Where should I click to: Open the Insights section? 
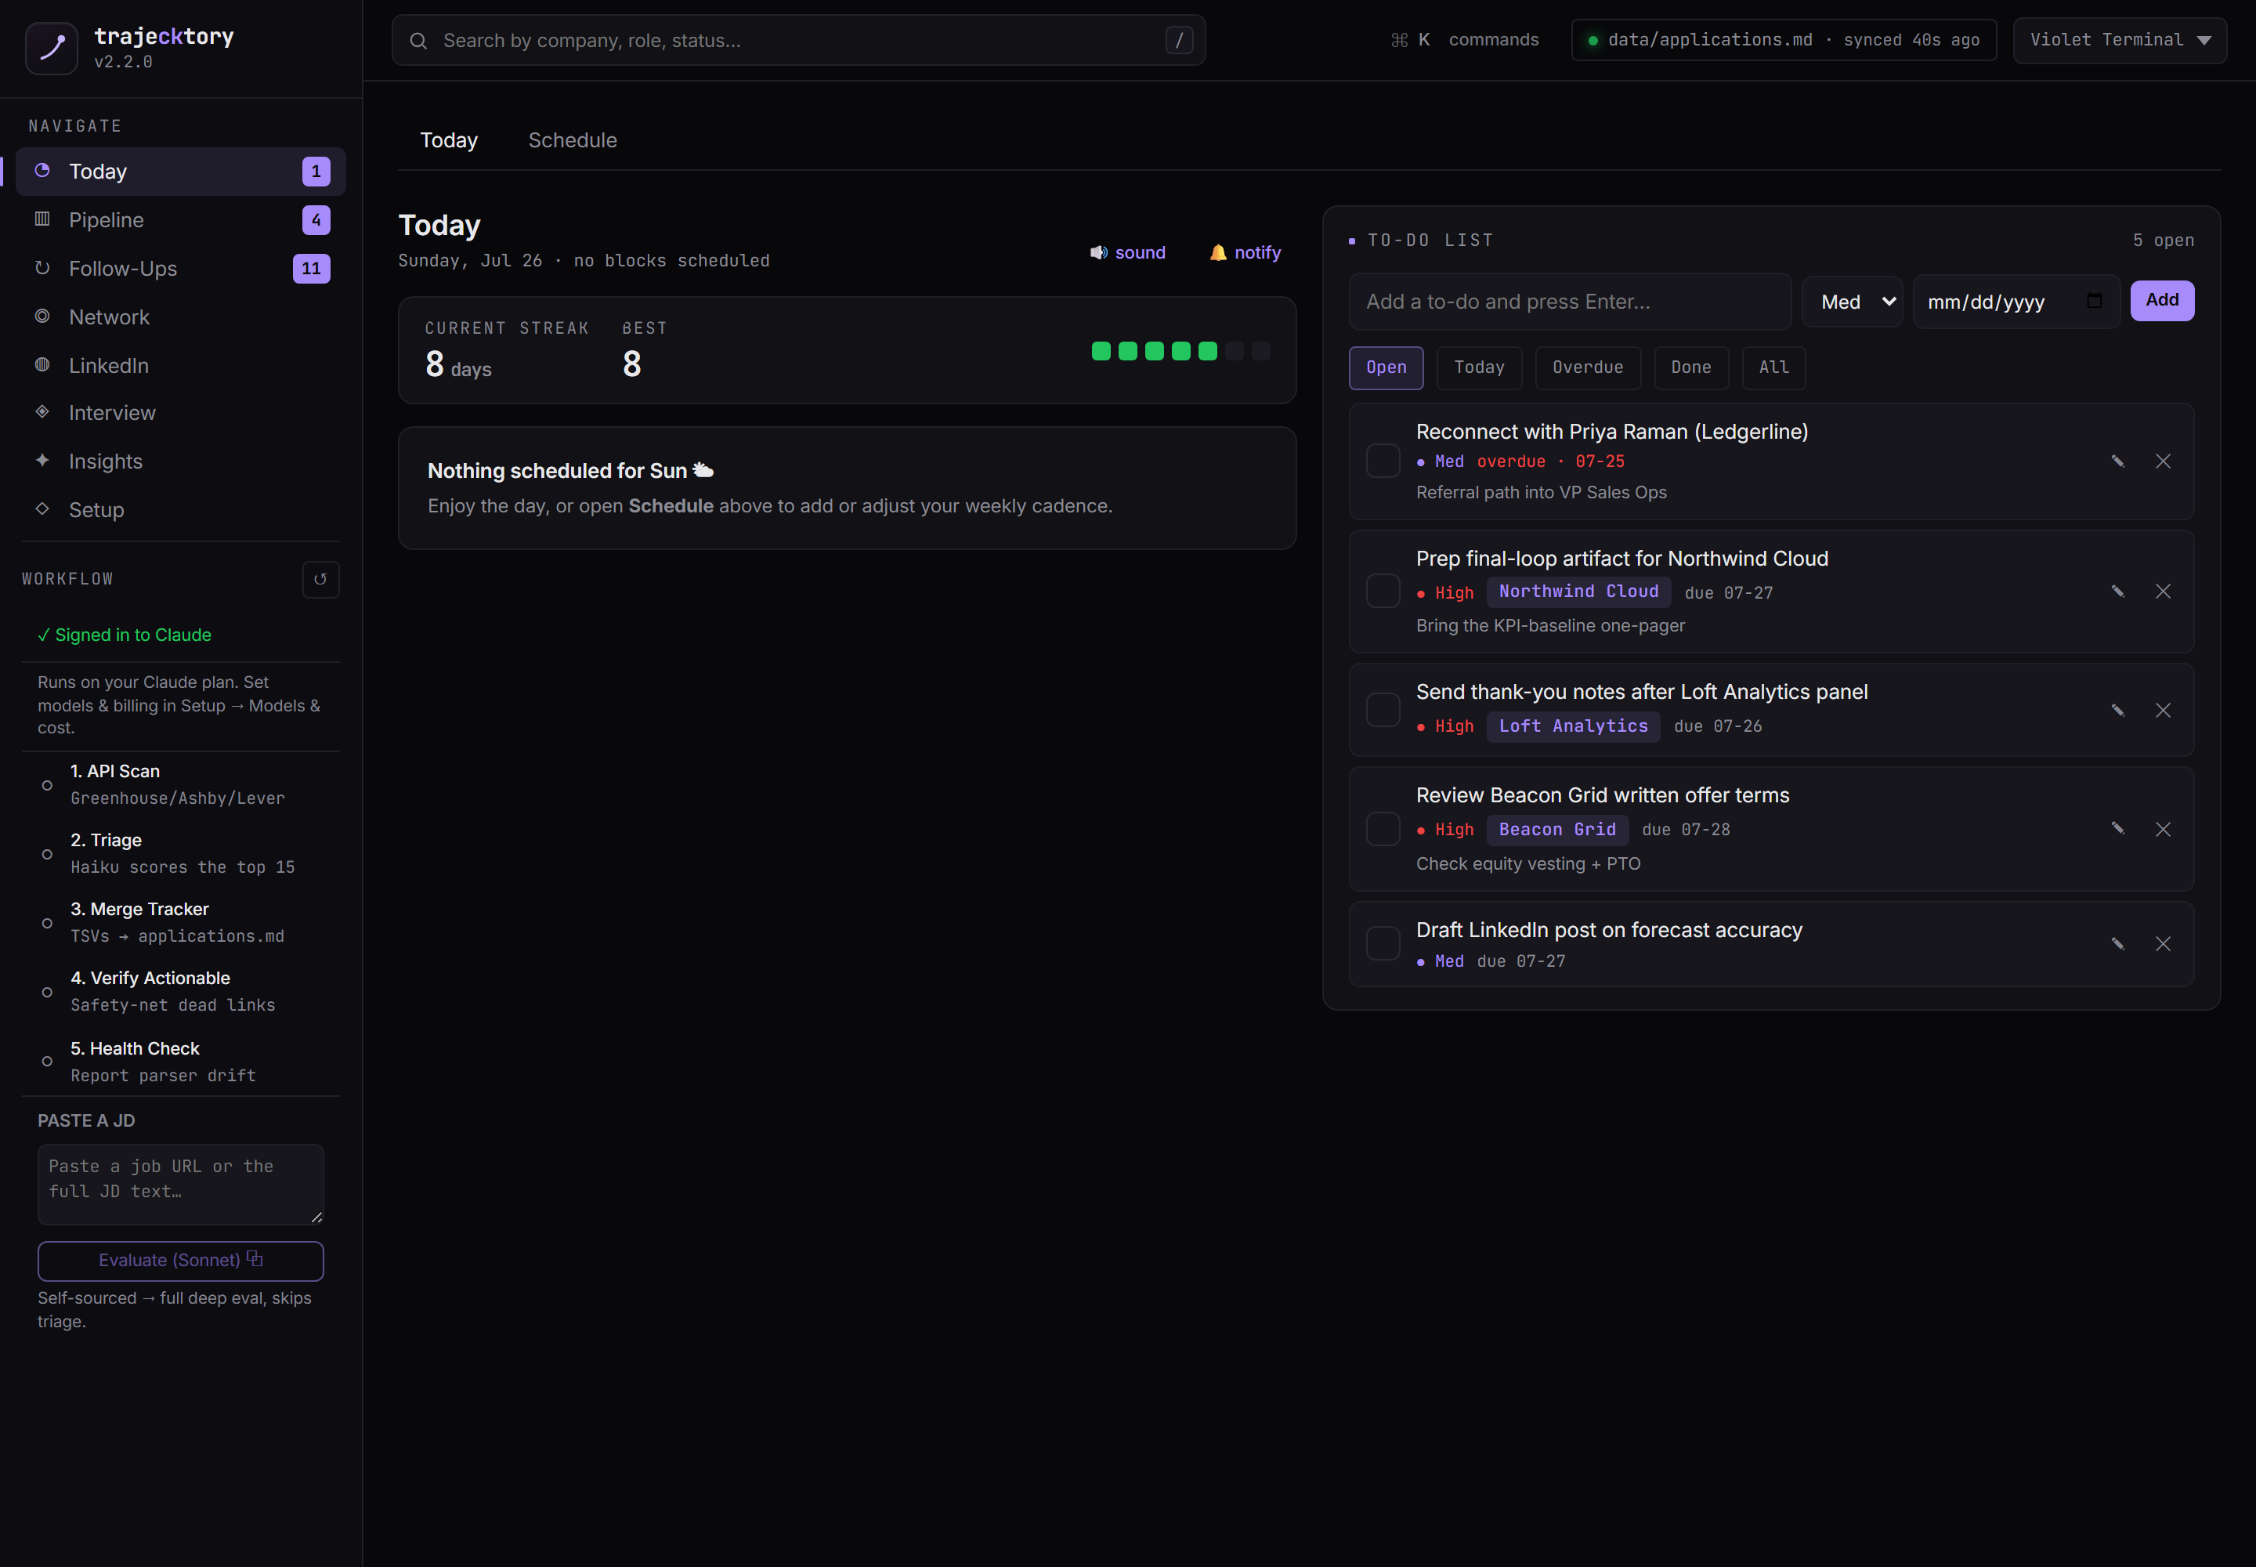click(x=181, y=461)
